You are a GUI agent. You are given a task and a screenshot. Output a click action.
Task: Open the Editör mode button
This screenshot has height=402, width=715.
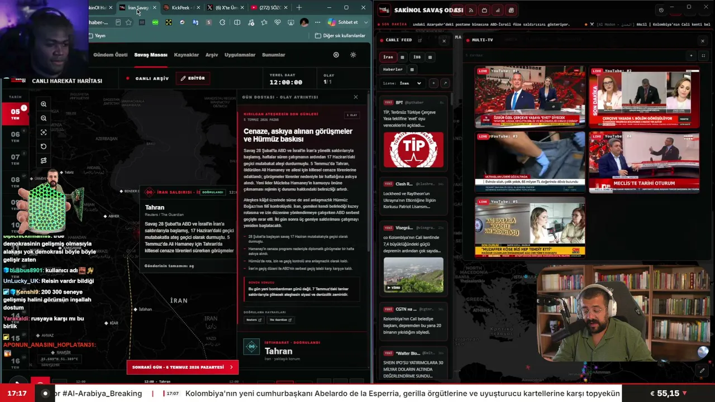193,78
